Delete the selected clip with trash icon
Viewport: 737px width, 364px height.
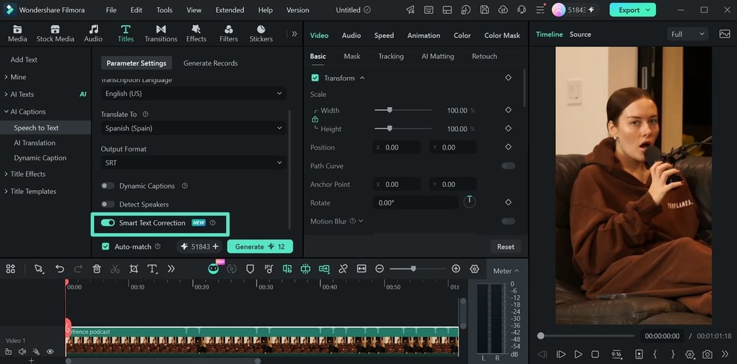click(96, 269)
